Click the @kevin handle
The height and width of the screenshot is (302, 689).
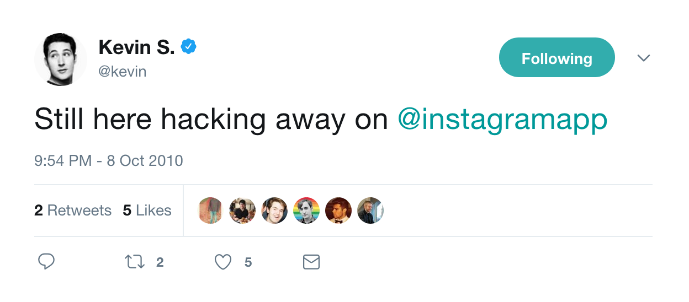pyautogui.click(x=122, y=72)
